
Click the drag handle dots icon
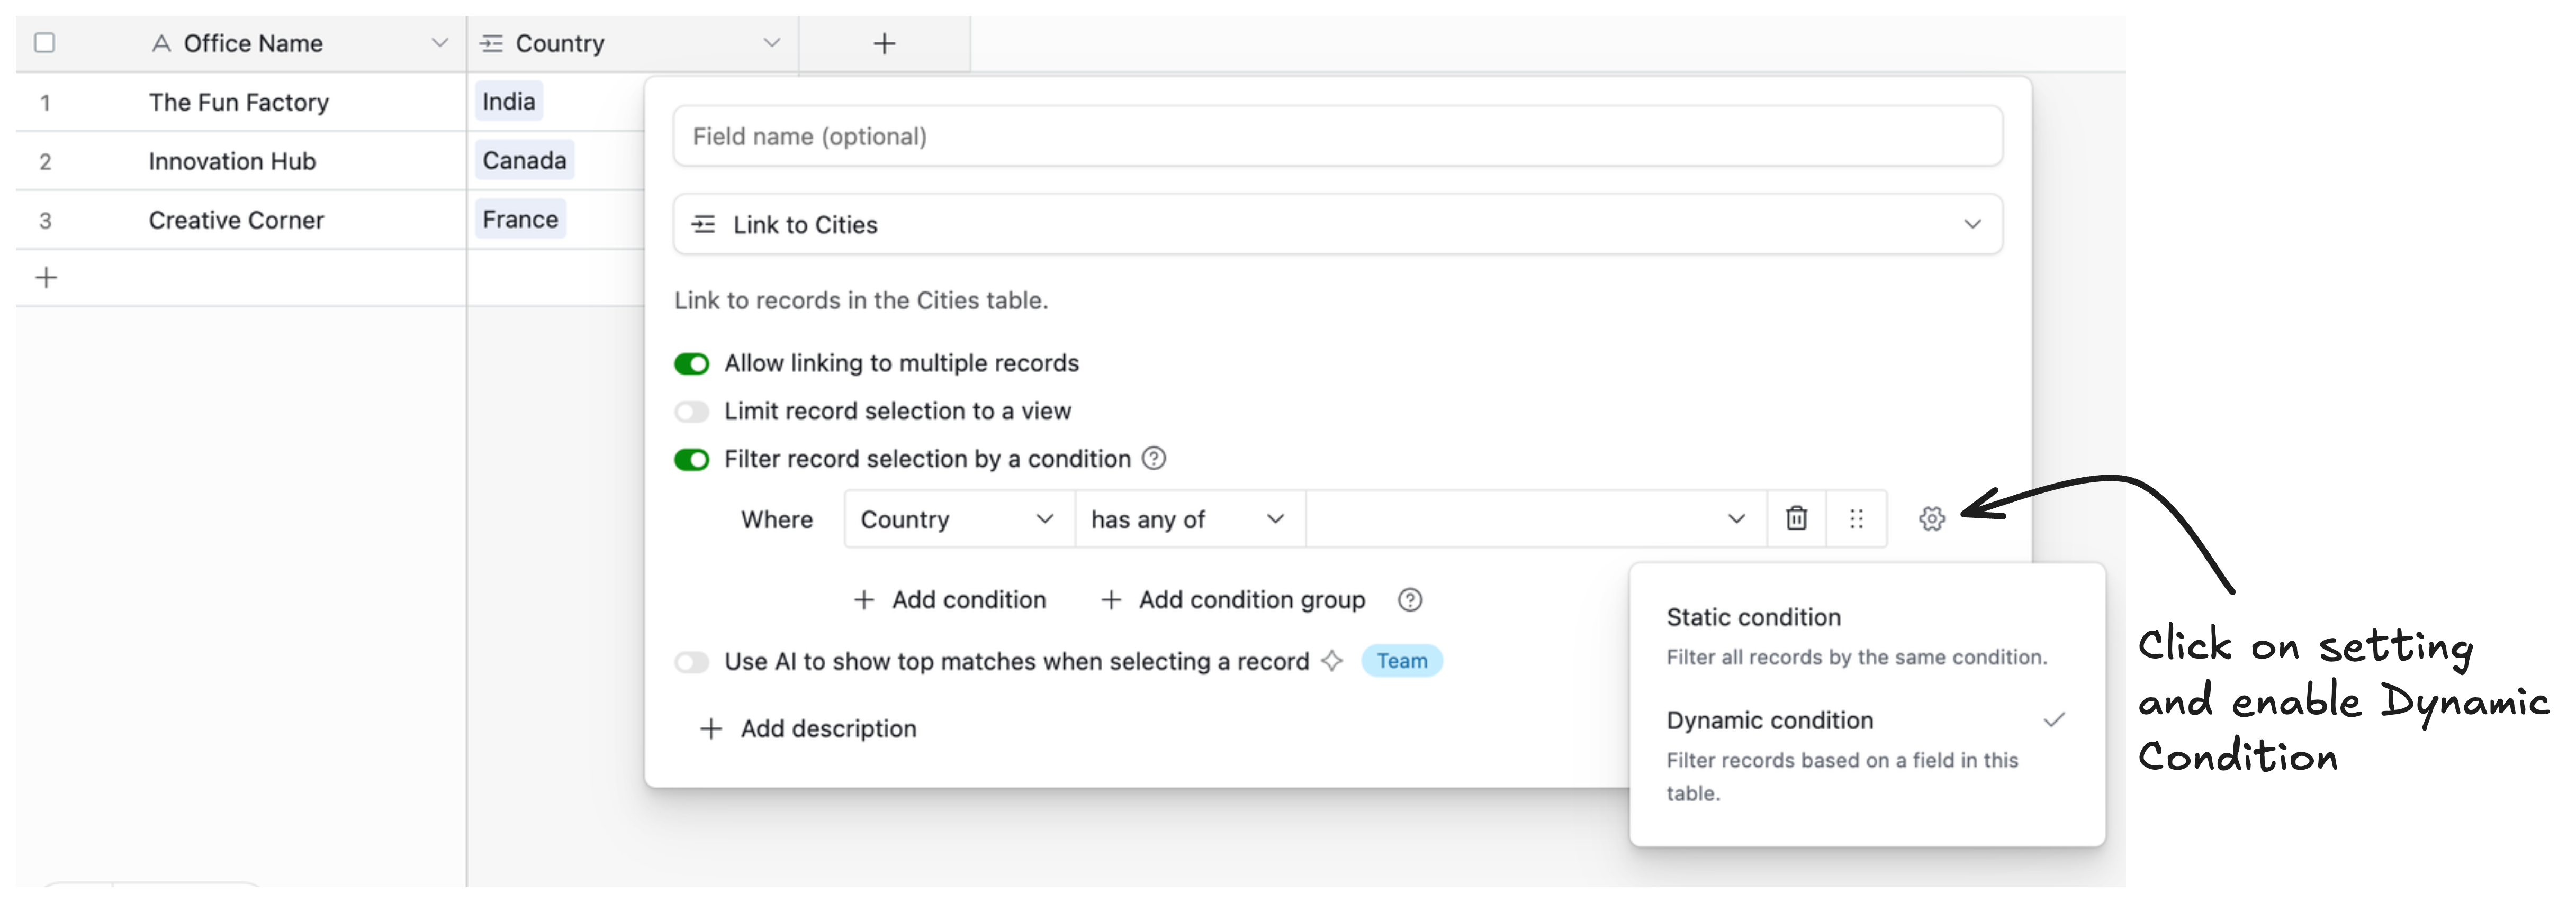click(1856, 518)
